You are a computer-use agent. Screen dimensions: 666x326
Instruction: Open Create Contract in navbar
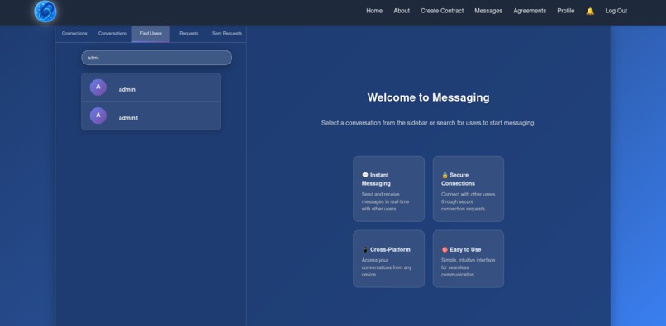442,11
